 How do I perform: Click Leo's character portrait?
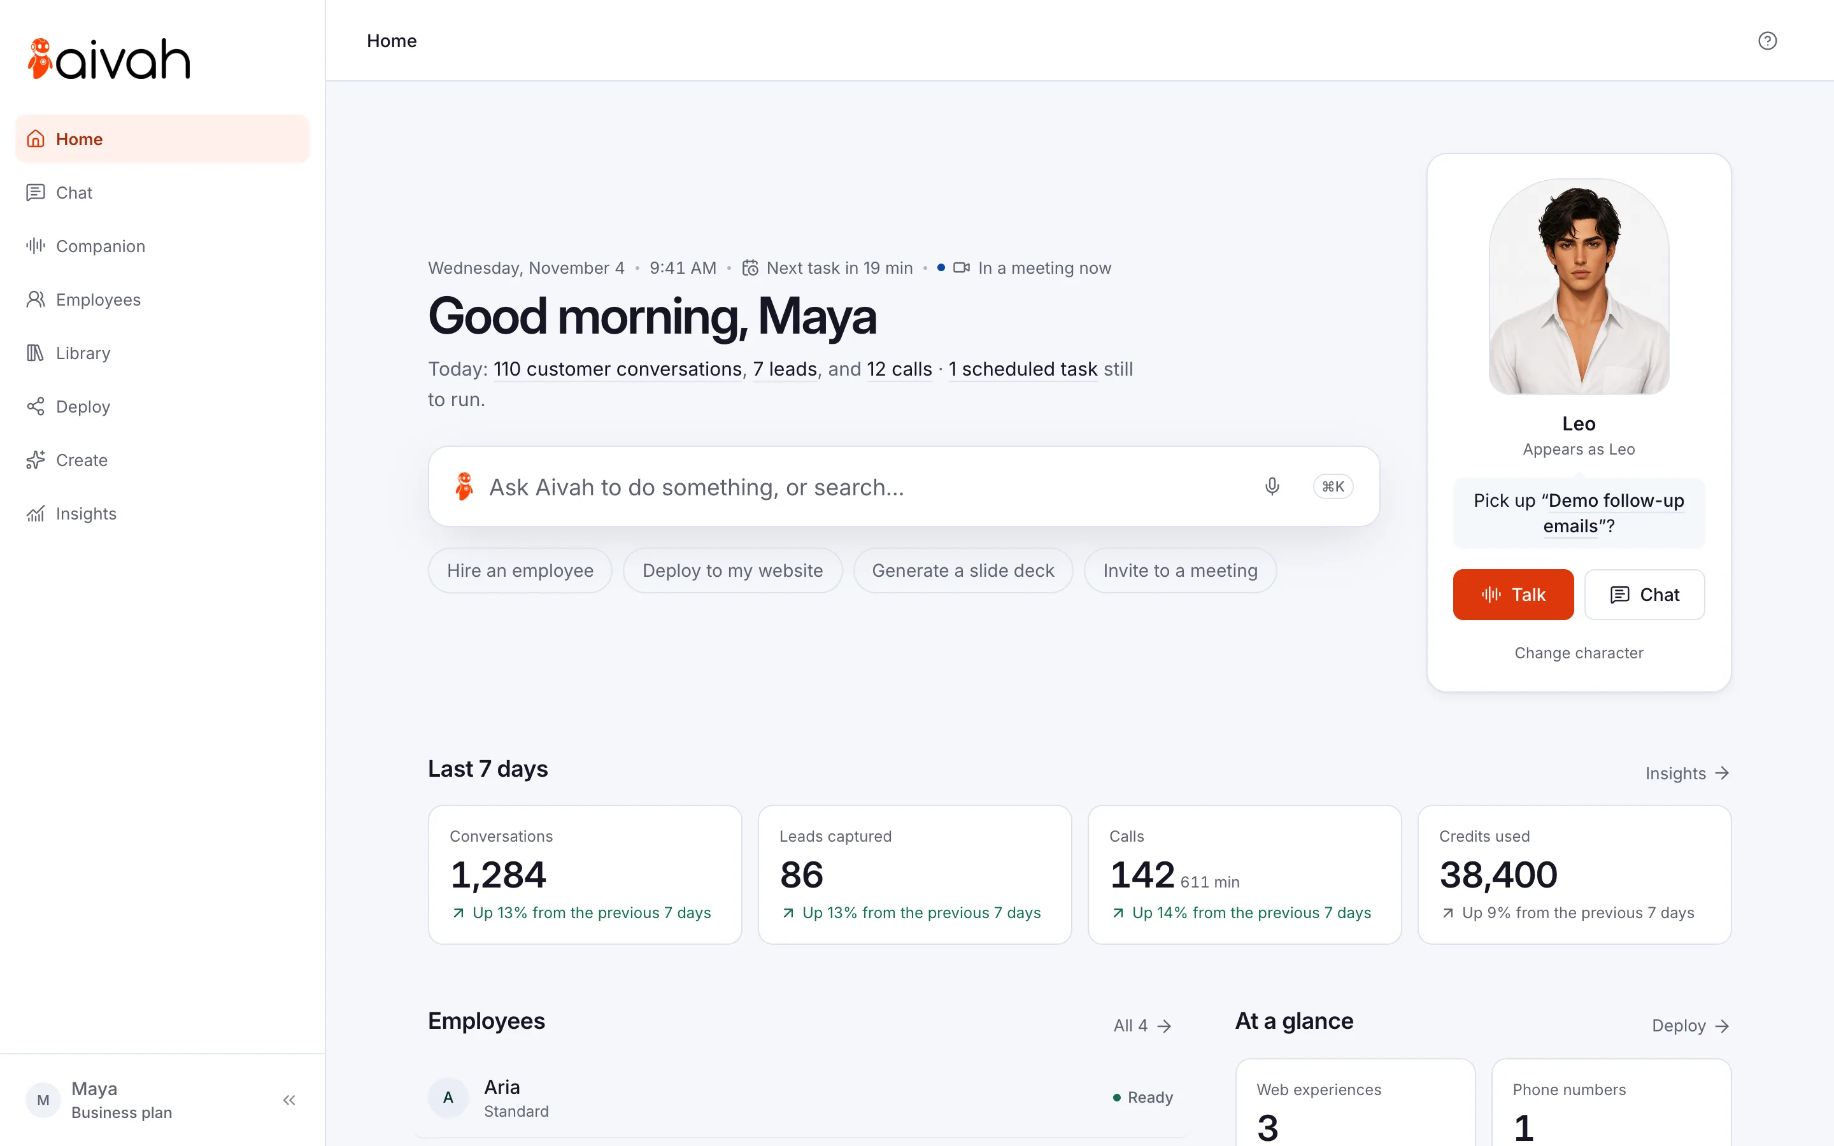pos(1579,286)
